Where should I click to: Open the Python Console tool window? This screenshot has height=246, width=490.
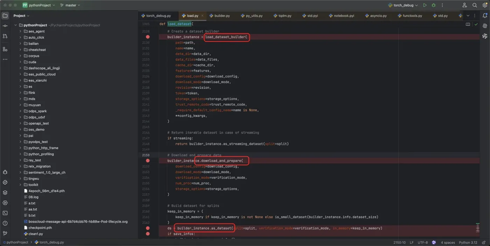point(5,182)
